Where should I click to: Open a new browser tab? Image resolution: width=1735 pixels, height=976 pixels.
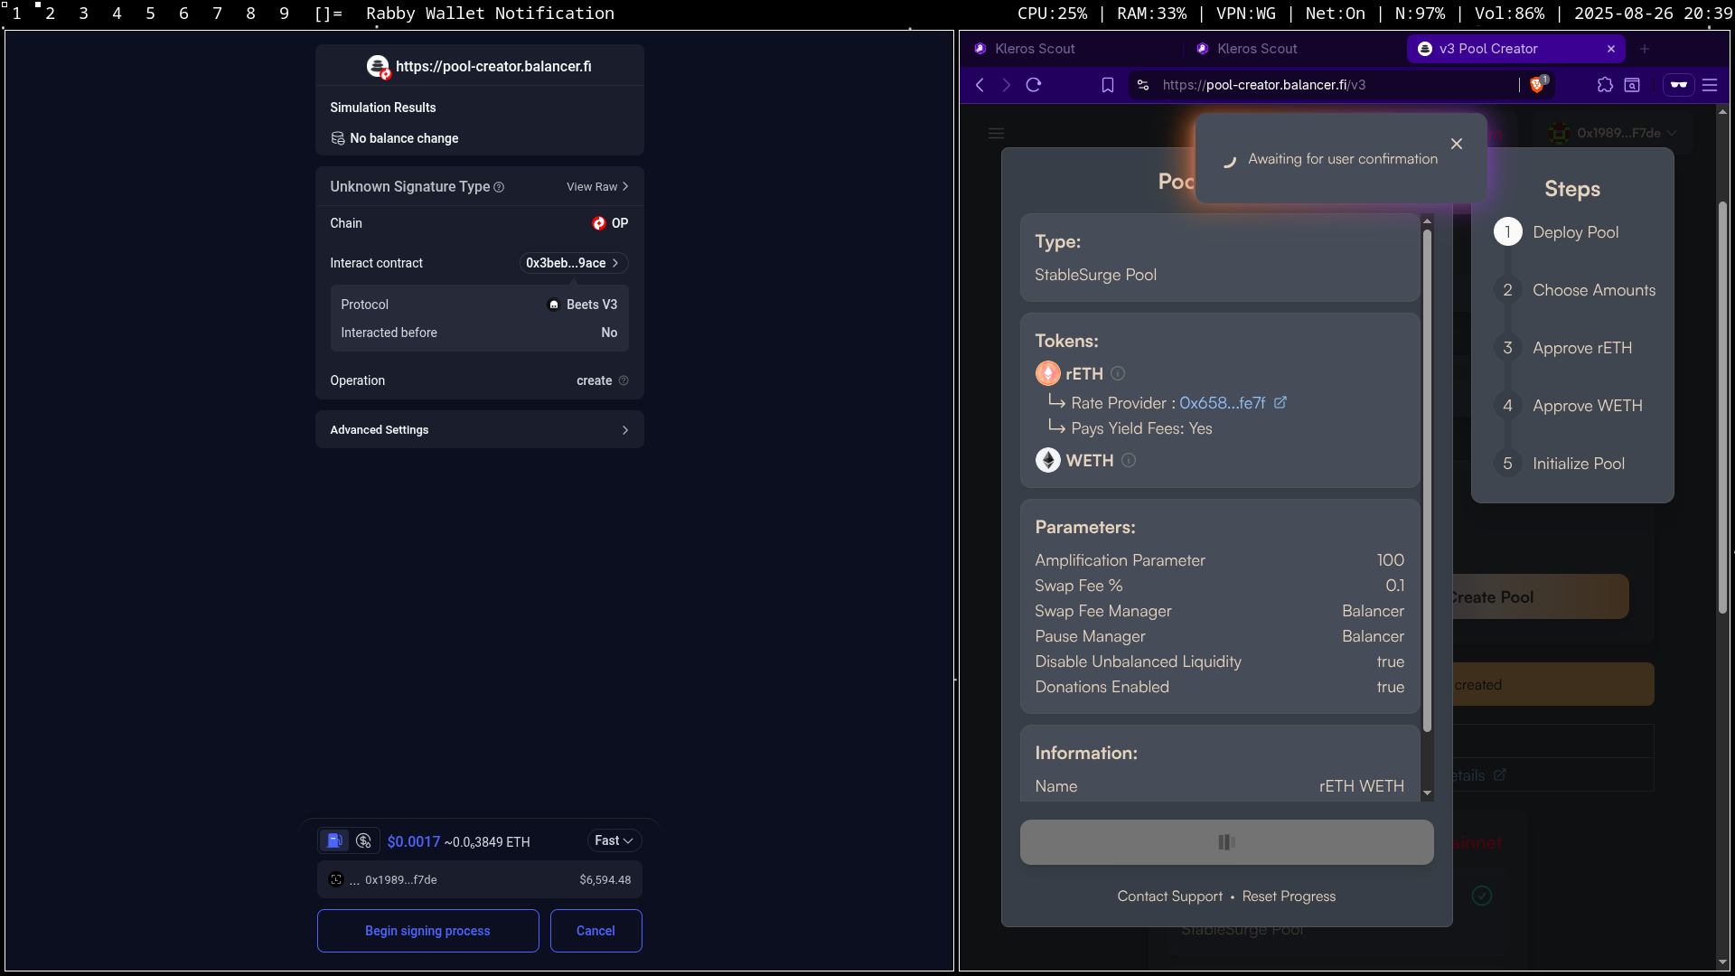[1645, 49]
